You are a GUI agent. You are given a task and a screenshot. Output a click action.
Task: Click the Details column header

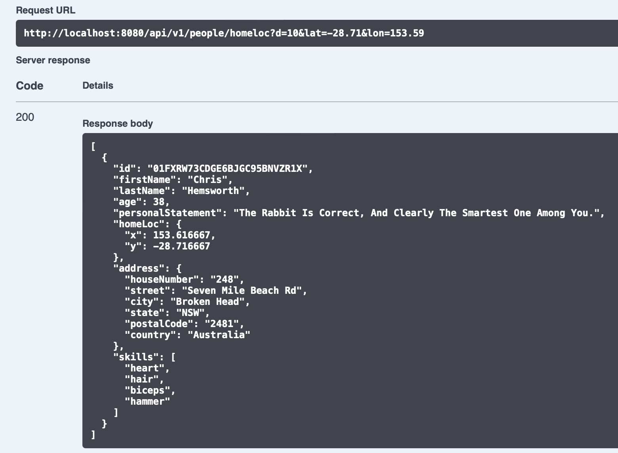pos(98,86)
